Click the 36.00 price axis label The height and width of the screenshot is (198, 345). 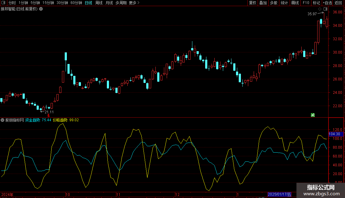[x=337, y=12]
